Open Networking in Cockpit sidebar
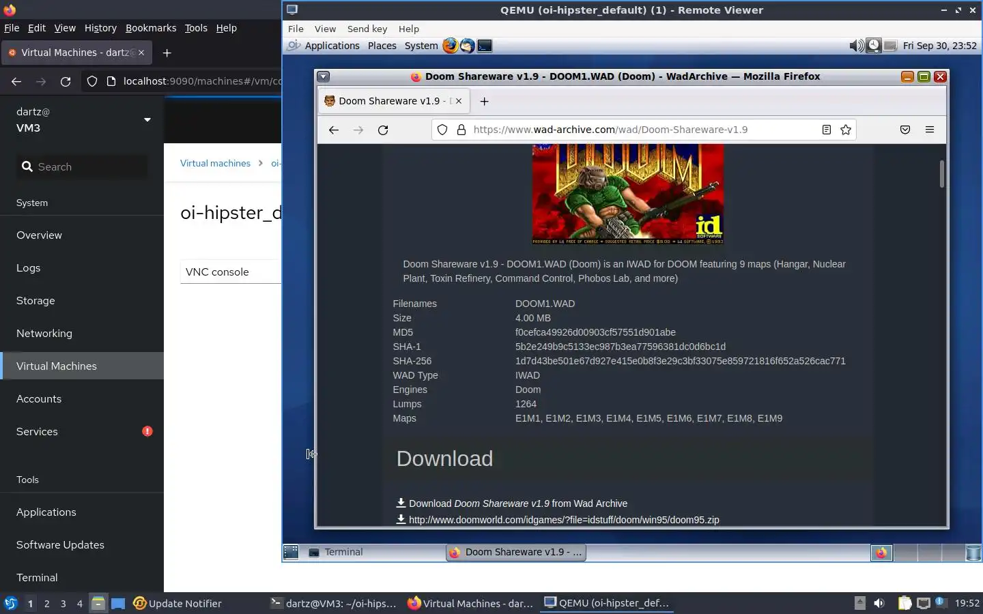This screenshot has height=614, width=983. pyautogui.click(x=82, y=333)
